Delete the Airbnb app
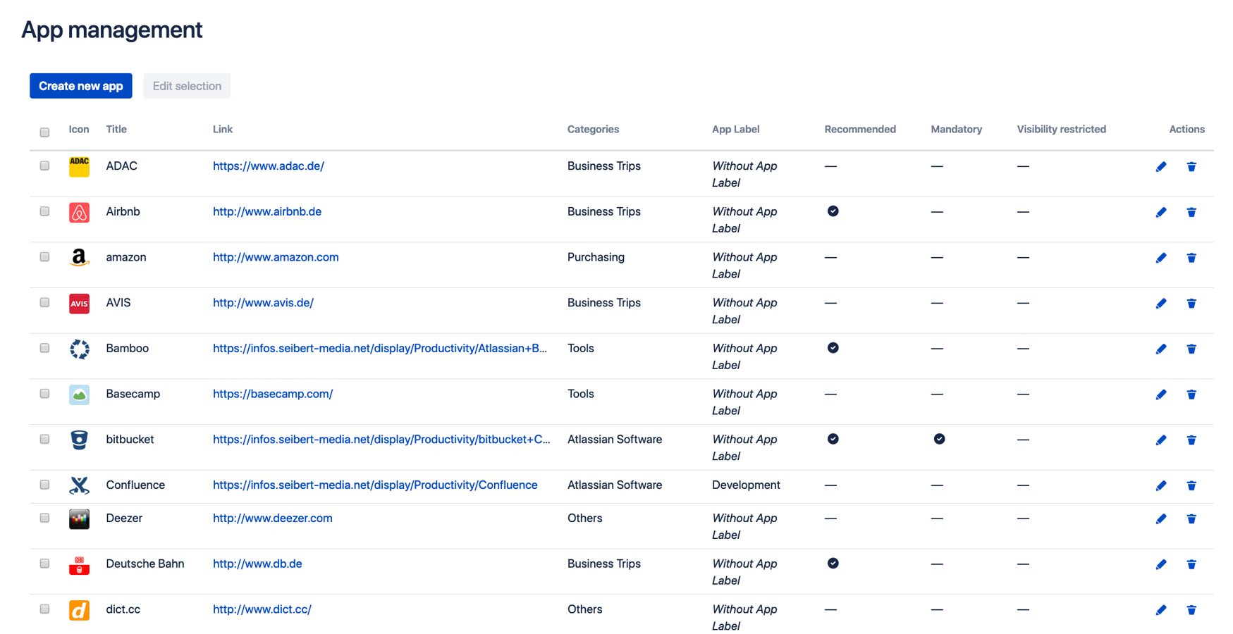This screenshot has height=634, width=1233. pyautogui.click(x=1191, y=212)
